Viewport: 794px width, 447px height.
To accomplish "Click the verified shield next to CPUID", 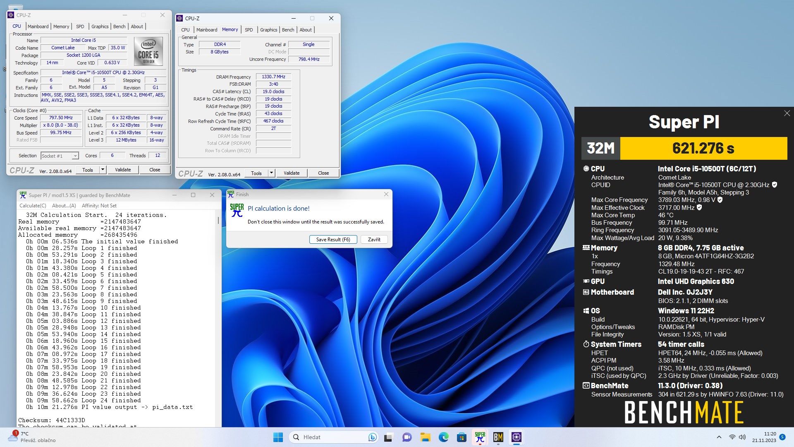I will pyautogui.click(x=775, y=185).
